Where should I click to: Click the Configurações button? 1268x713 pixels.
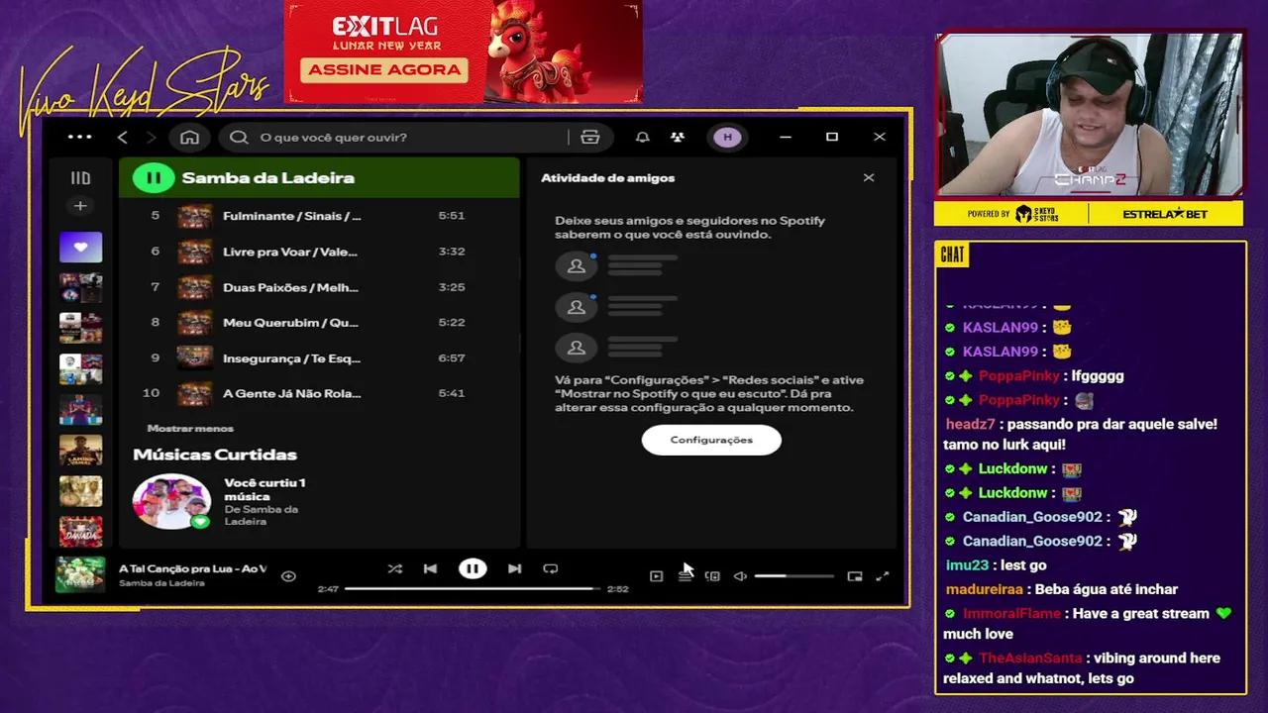pyautogui.click(x=711, y=440)
